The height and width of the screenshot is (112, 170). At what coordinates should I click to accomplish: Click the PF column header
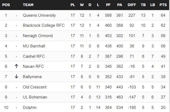[108, 5]
